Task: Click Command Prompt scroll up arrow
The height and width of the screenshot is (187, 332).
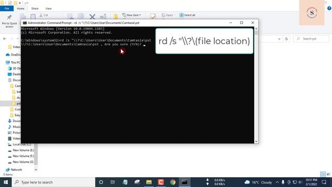Action: coord(256,29)
